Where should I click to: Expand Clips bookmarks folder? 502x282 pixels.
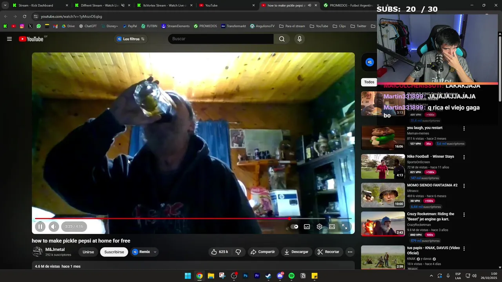(x=339, y=26)
